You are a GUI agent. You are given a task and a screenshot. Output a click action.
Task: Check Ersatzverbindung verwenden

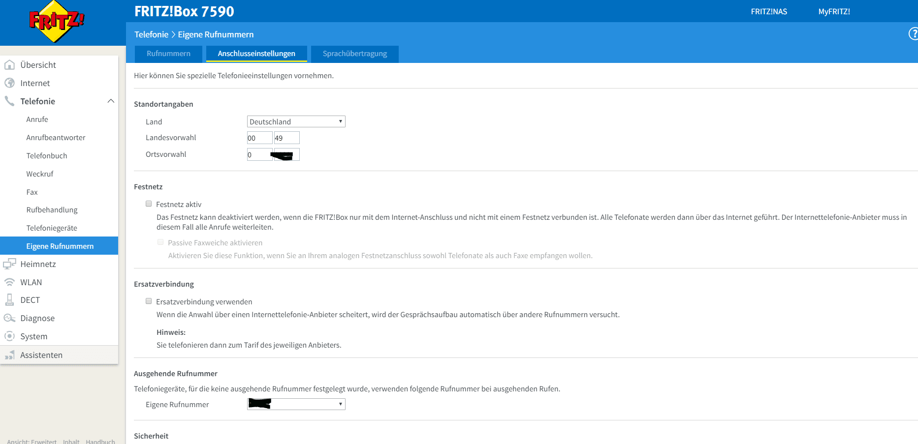pos(149,301)
